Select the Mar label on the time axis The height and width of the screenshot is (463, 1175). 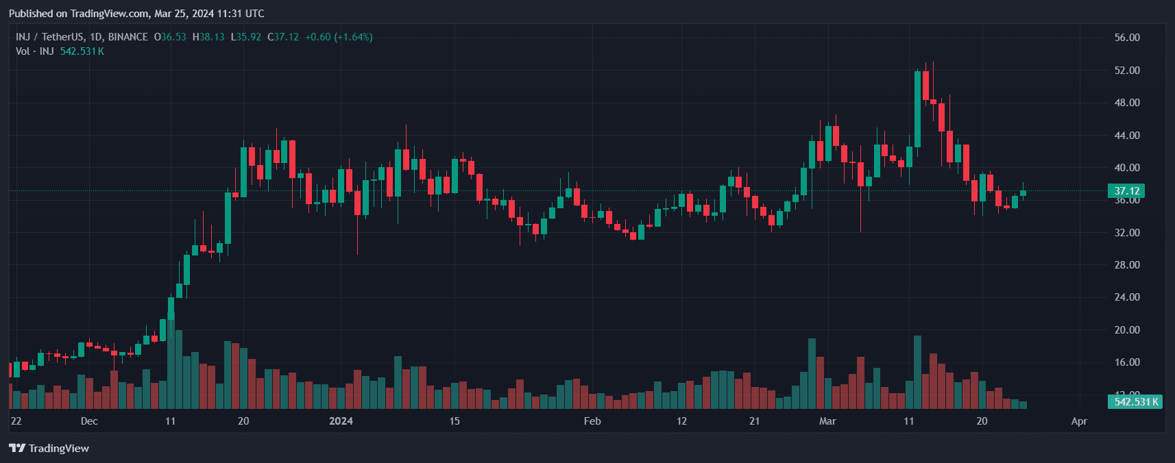827,421
